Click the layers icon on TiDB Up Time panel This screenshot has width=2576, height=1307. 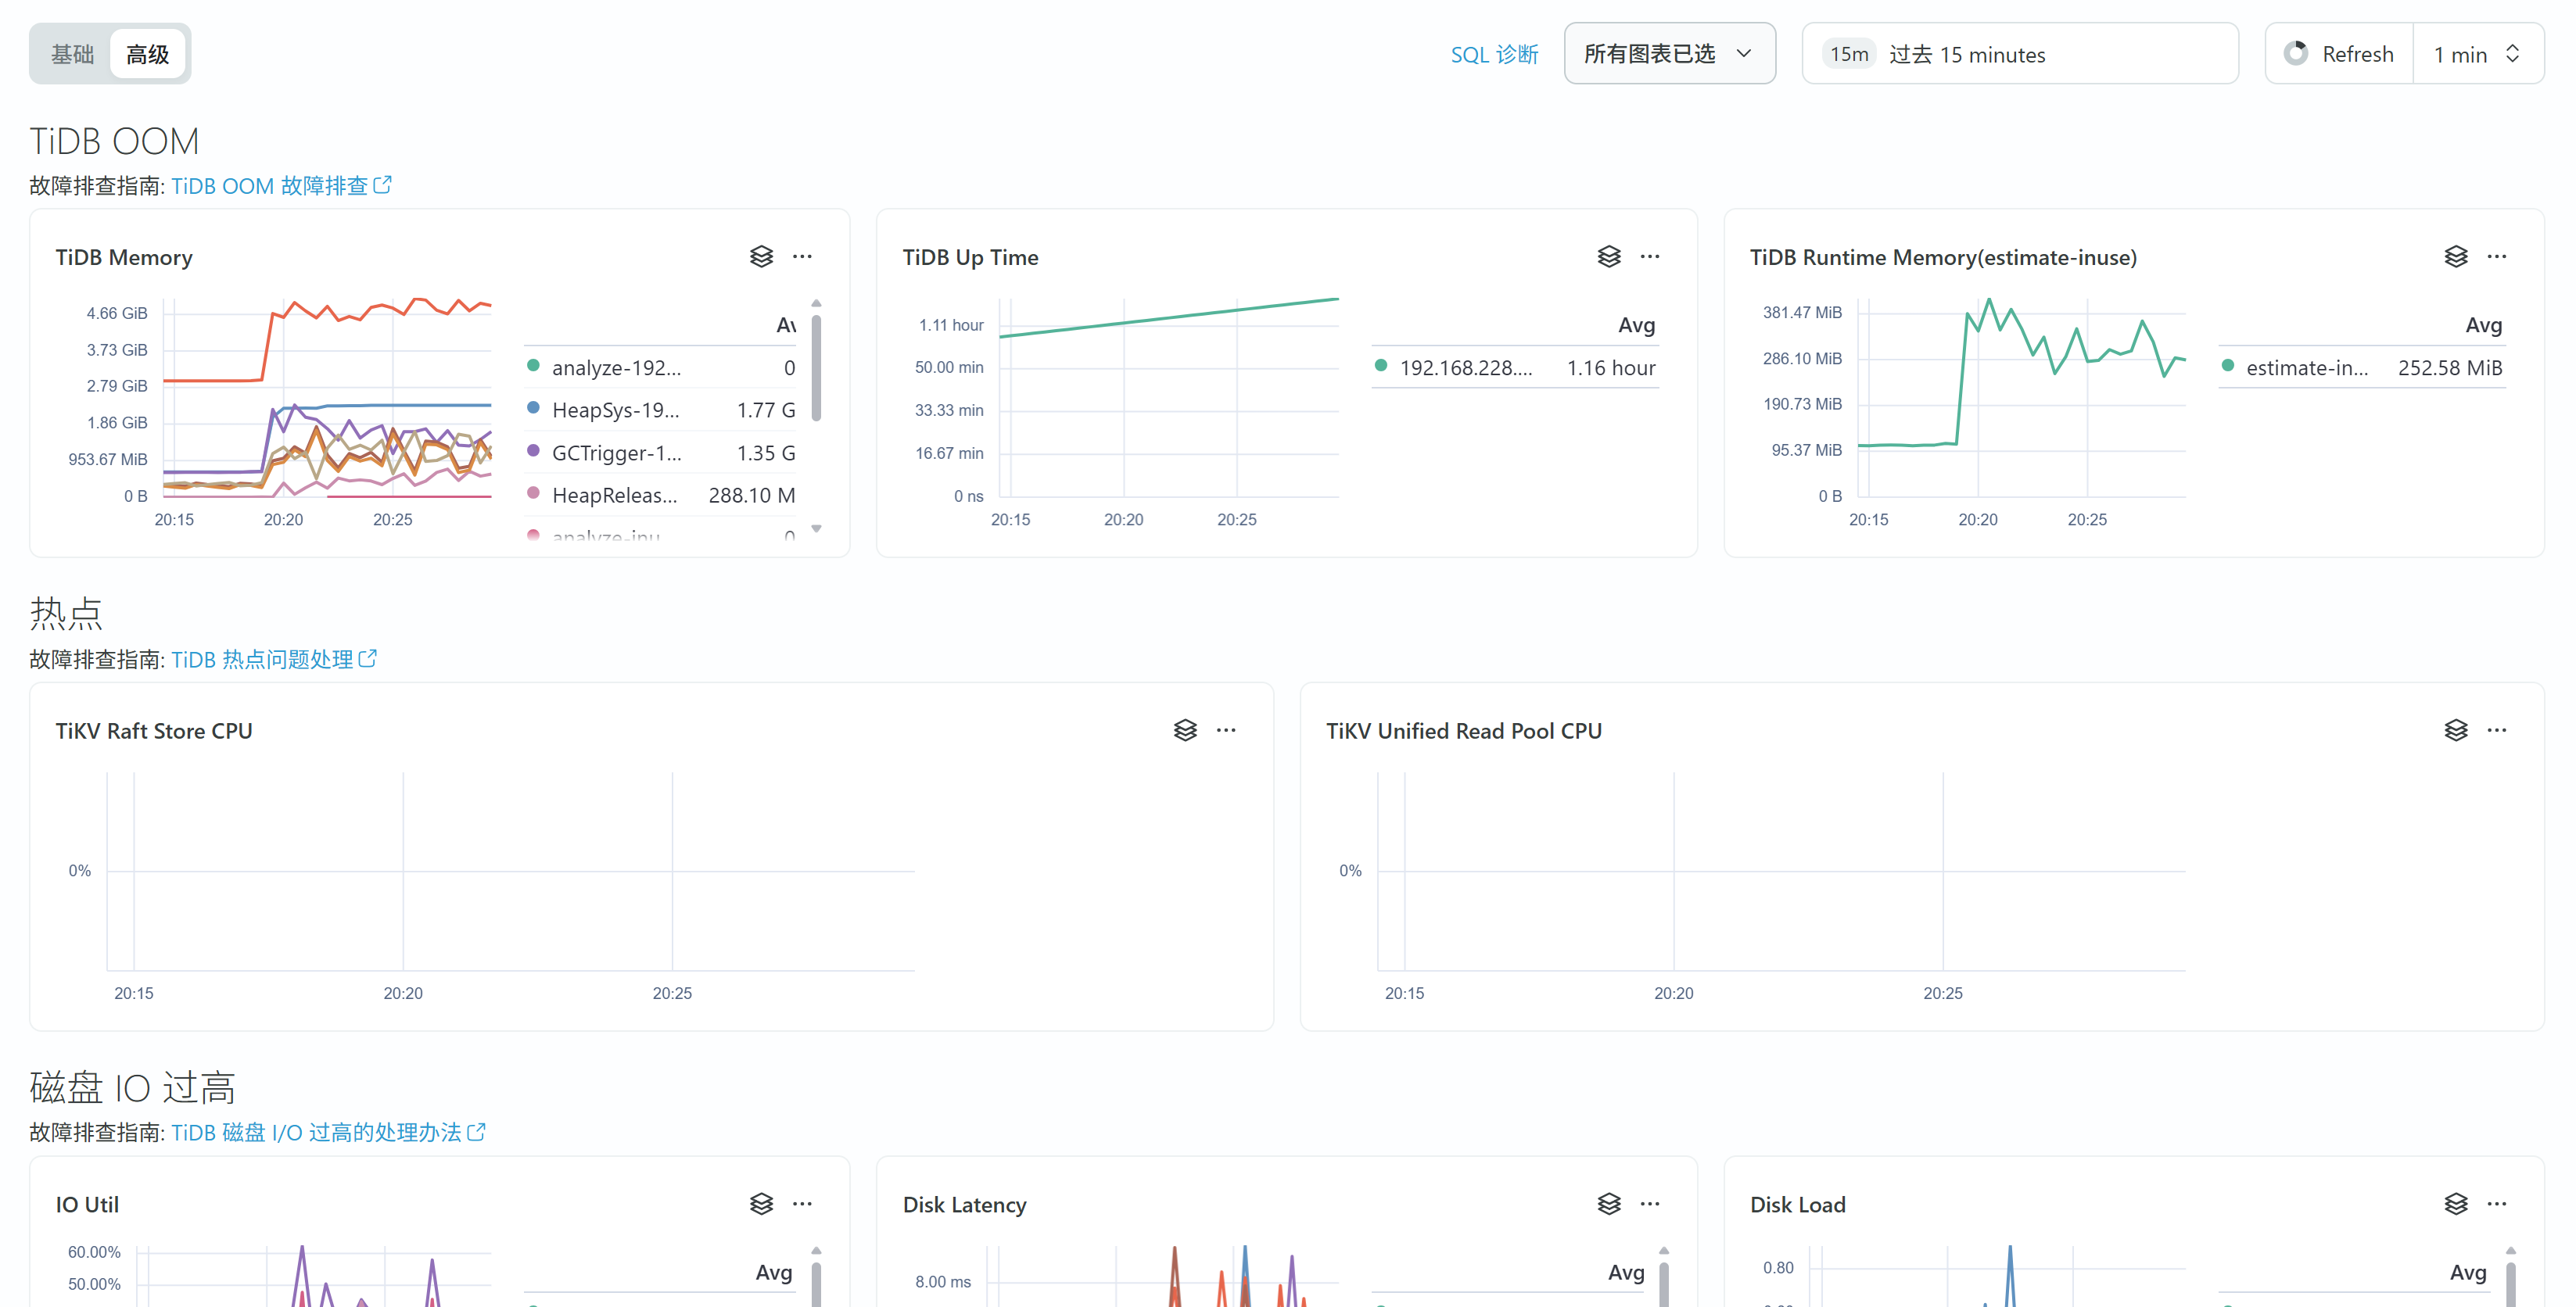click(x=1608, y=257)
